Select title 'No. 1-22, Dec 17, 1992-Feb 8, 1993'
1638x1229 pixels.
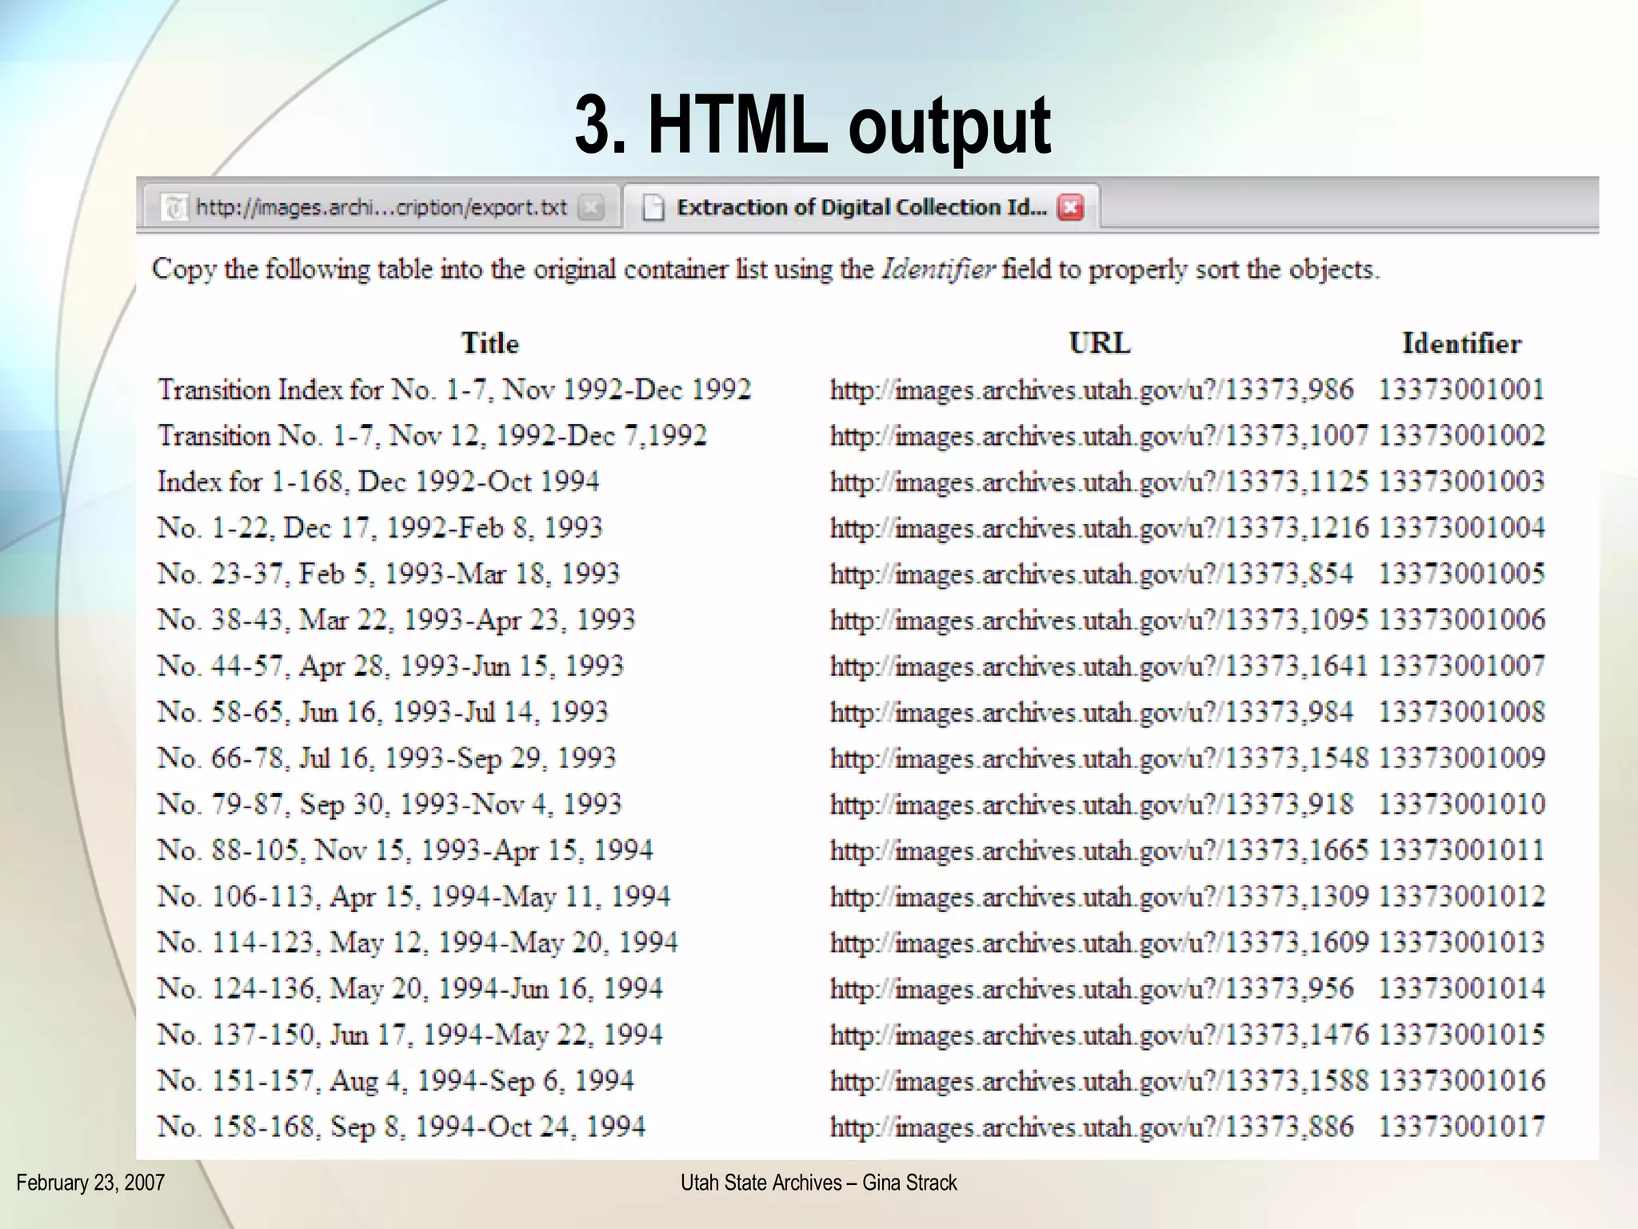(x=380, y=528)
